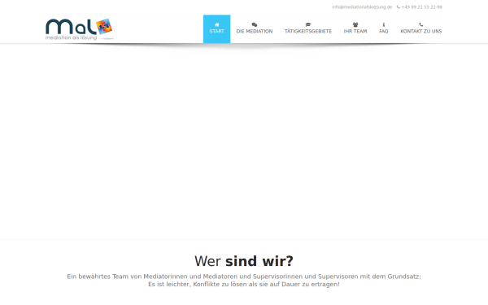Open the KONTAKT ZU UNS menu label
488x305 pixels.
point(421,32)
